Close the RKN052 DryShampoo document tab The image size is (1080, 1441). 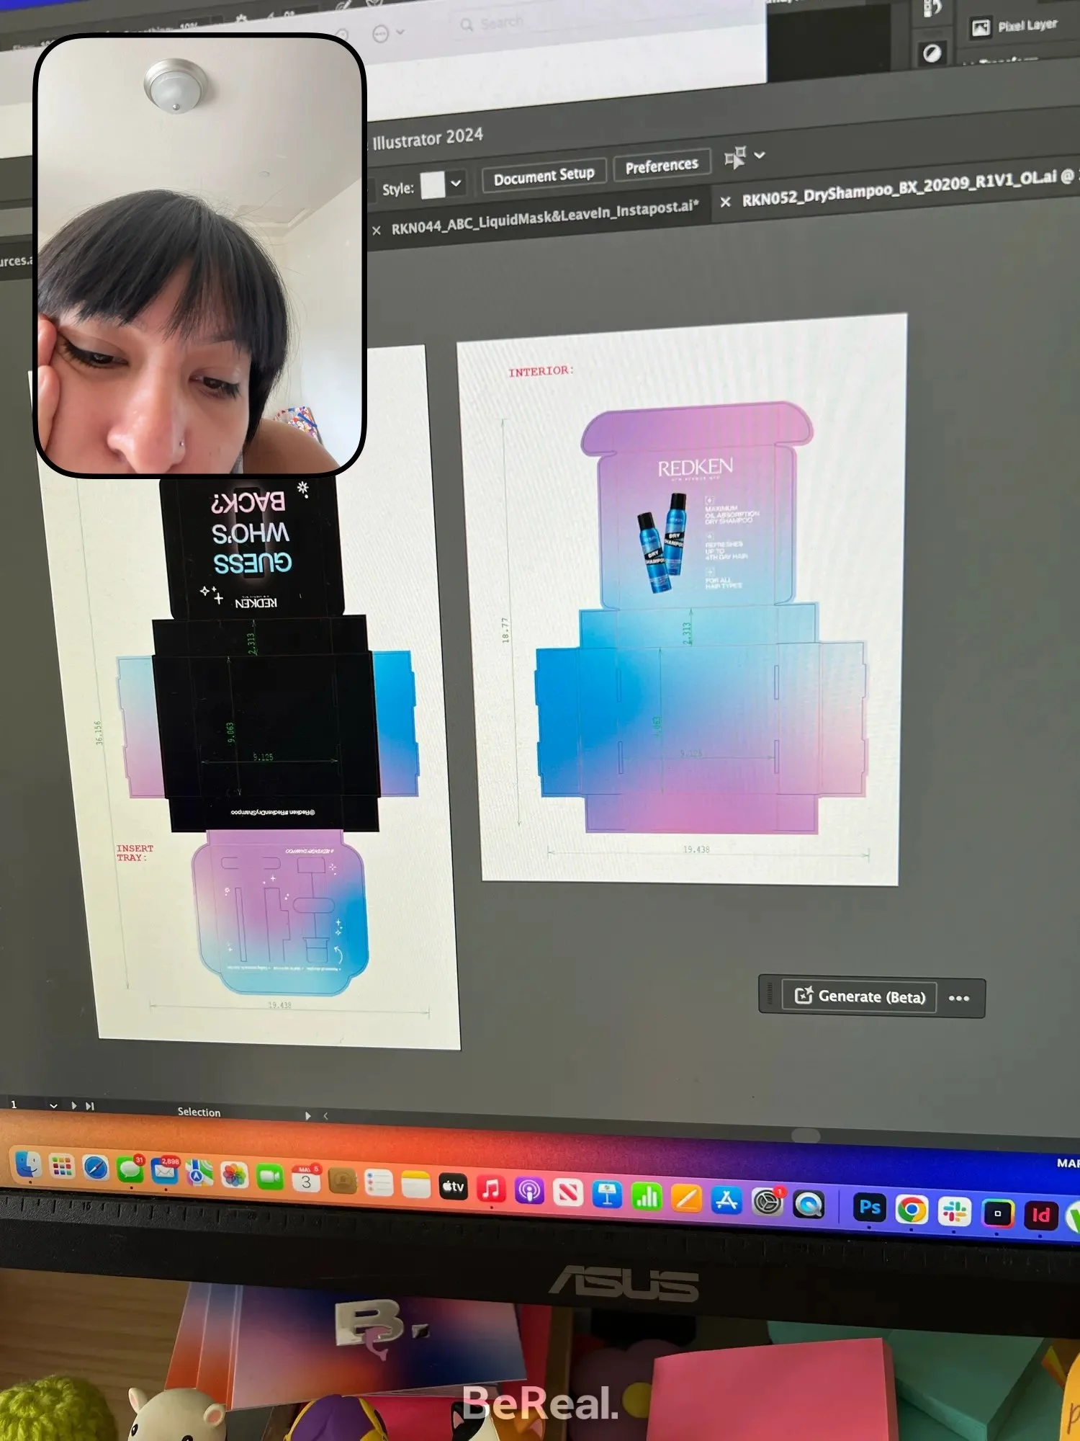(x=725, y=202)
